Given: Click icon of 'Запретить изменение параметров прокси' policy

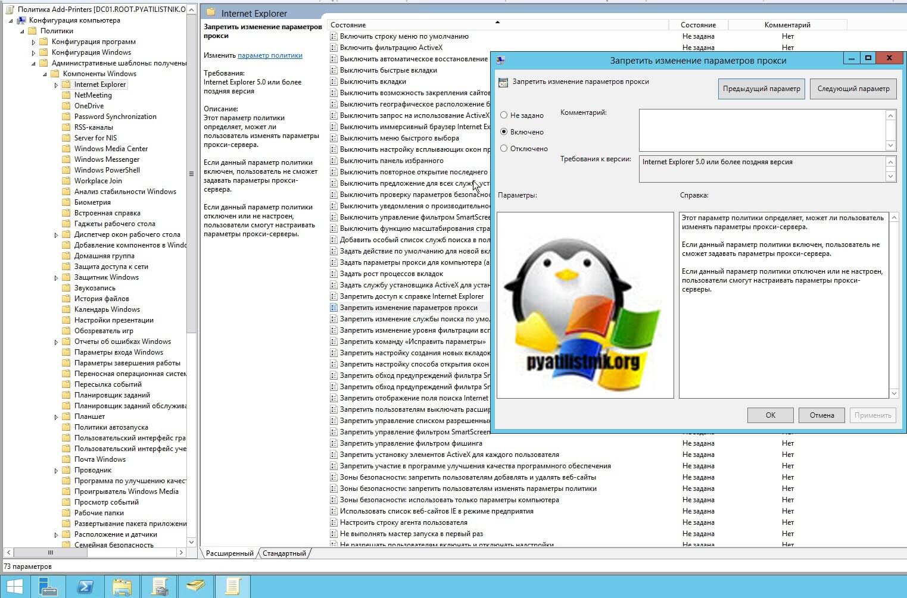Looking at the screenshot, I should 333,308.
